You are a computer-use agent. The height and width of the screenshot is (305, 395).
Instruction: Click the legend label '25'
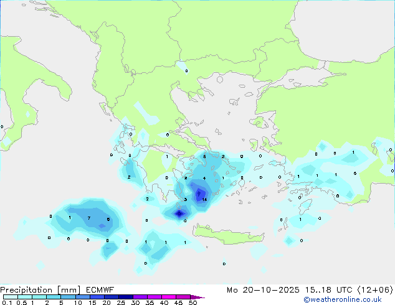point(121,303)
